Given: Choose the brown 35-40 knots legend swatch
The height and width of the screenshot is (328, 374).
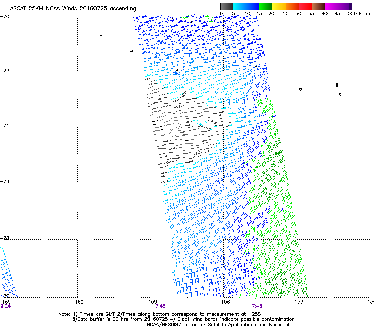Looking at the screenshot, I should pos(318,6).
